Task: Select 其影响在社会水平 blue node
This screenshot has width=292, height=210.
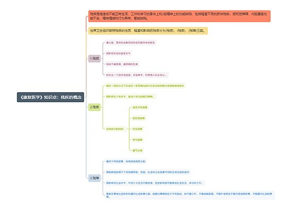Action: pos(155,183)
